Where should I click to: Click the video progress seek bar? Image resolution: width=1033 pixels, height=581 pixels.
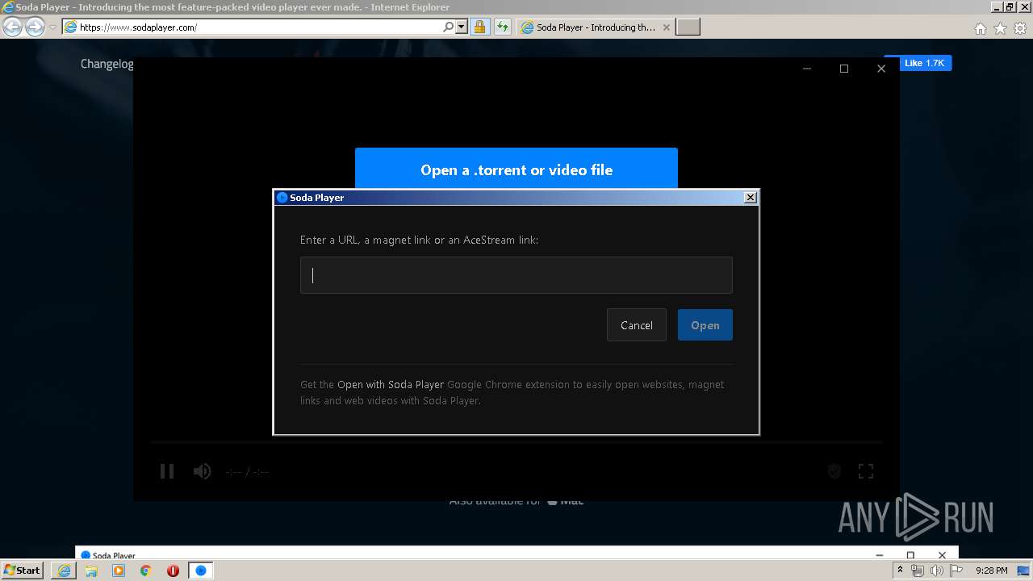click(516, 442)
